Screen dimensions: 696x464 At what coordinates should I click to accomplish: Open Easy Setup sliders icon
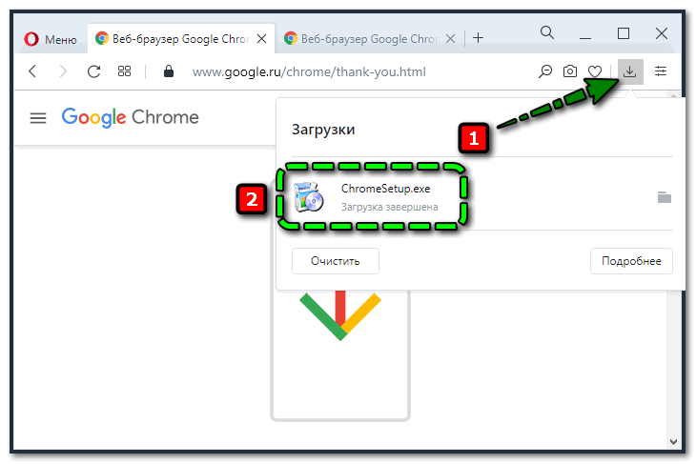pyautogui.click(x=661, y=71)
